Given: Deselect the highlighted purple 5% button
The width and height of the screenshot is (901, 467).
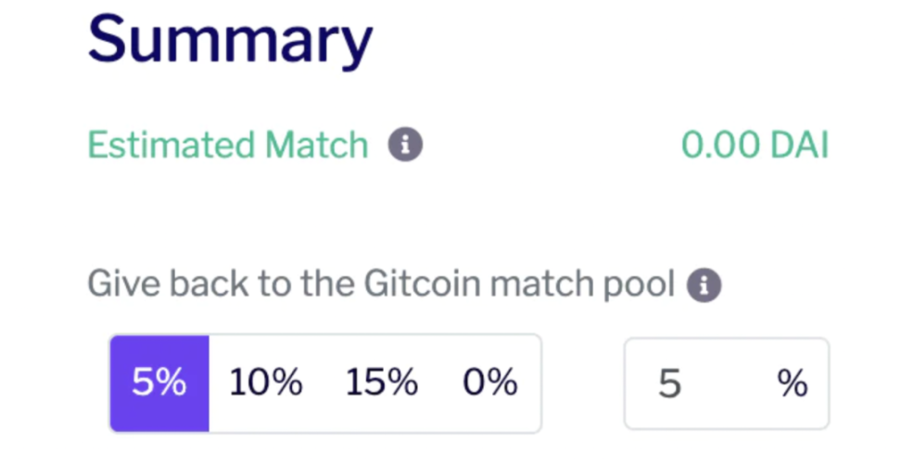Looking at the screenshot, I should coord(159,383).
